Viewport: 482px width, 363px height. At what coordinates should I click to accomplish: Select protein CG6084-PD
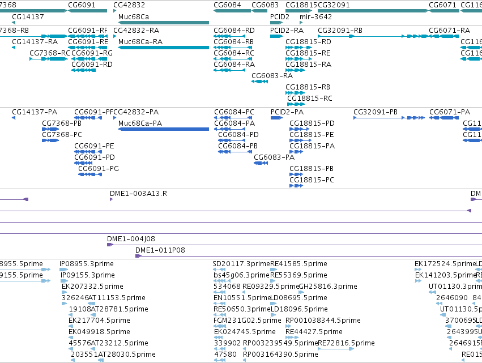coord(238,135)
